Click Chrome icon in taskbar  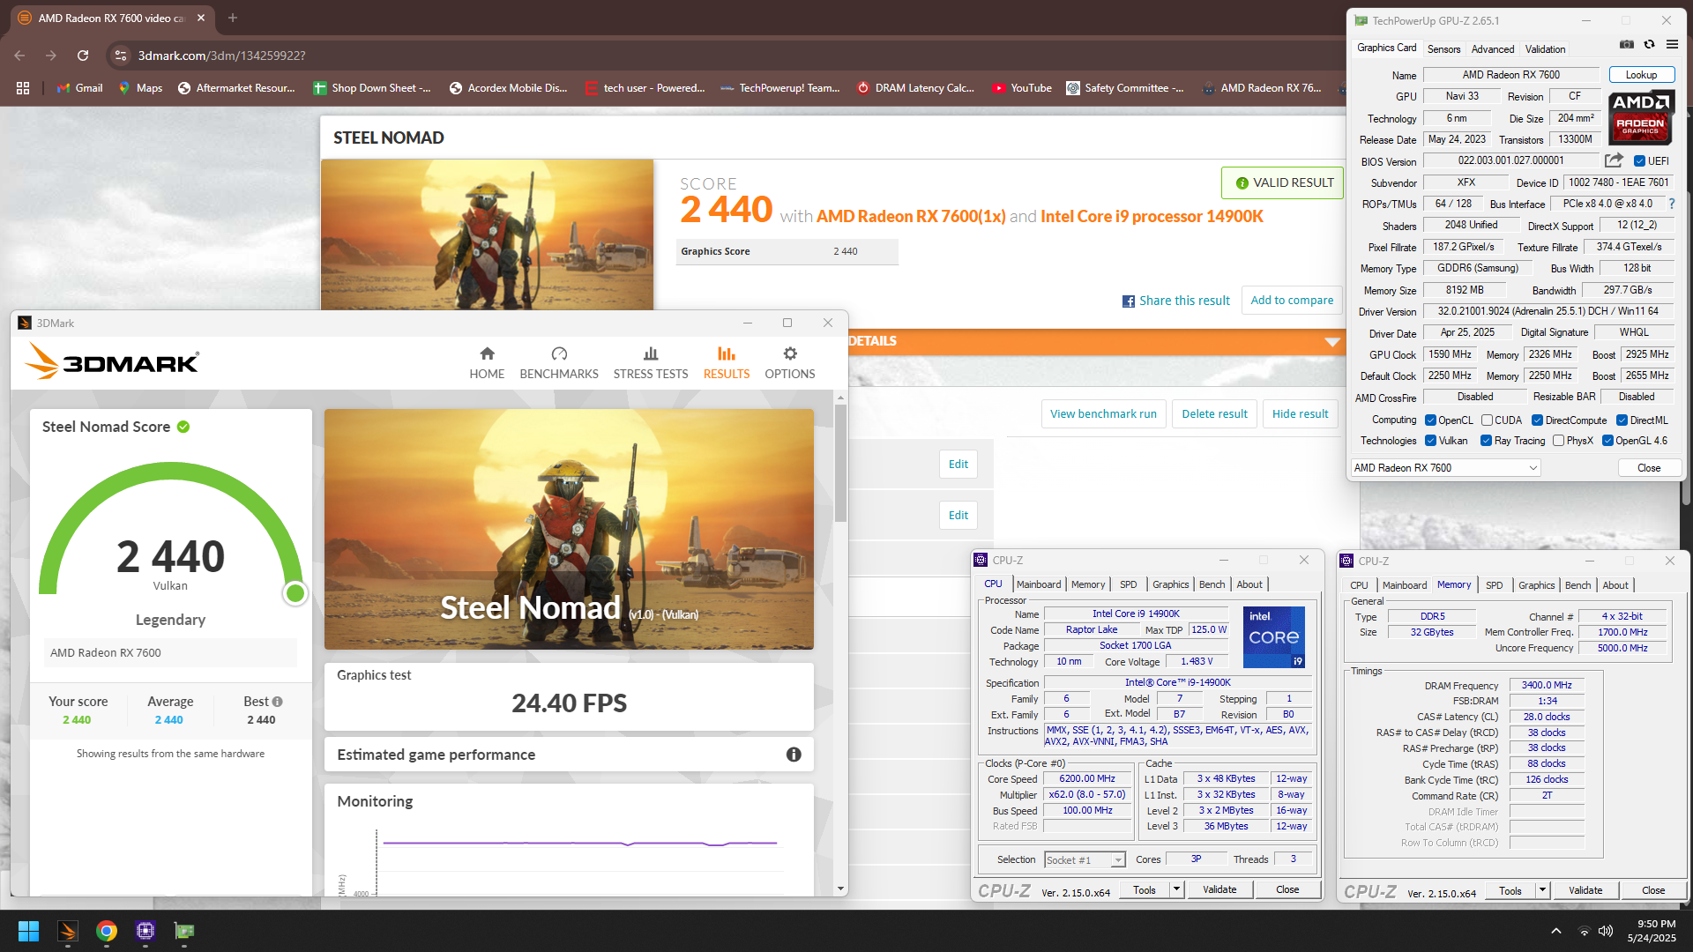pos(107,931)
